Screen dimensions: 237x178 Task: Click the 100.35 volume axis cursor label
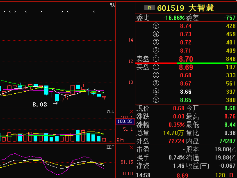[125, 122]
